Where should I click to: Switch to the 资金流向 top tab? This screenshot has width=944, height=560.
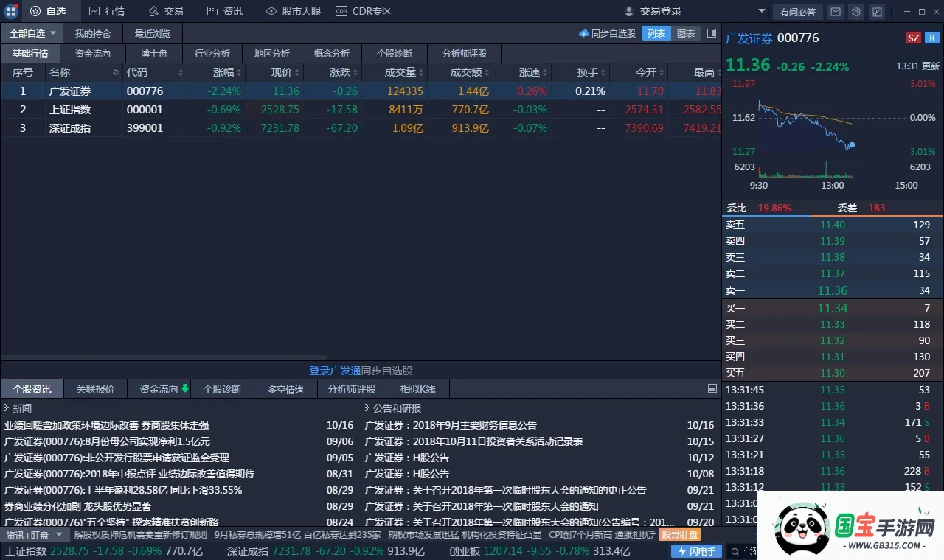pyautogui.click(x=93, y=54)
